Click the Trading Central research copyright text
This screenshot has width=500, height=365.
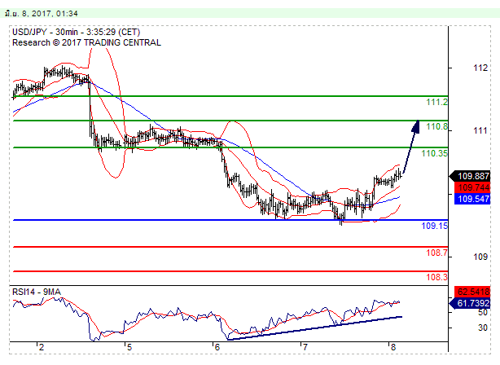86,42
